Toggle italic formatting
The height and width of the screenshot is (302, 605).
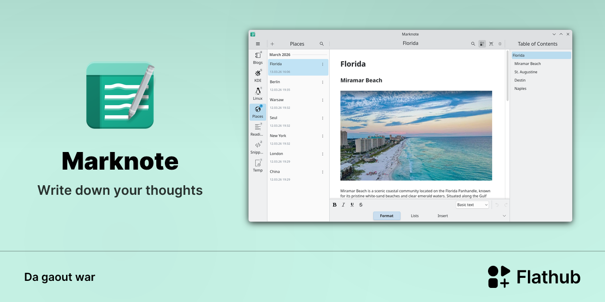(x=343, y=205)
